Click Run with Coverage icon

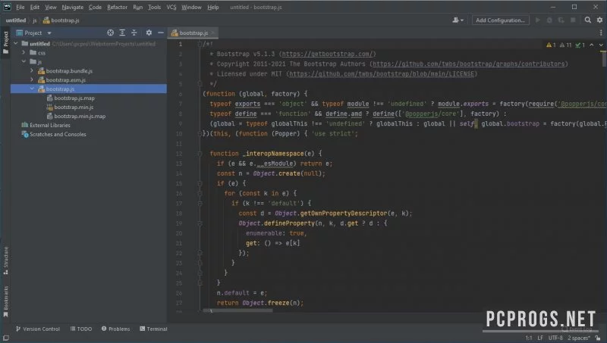click(561, 20)
